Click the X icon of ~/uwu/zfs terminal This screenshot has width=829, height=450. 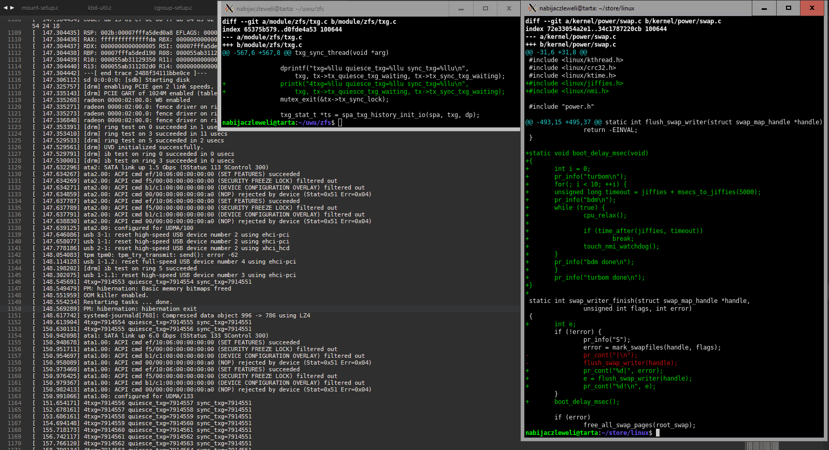[x=230, y=8]
